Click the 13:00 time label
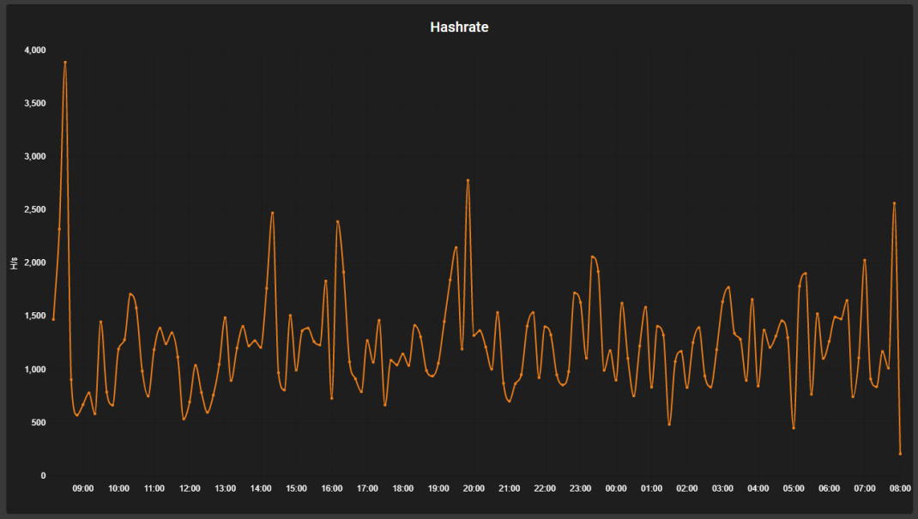 coord(226,489)
